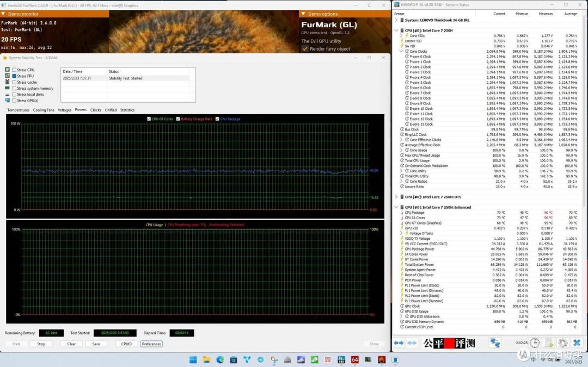Viewport: 588px width, 367px height.
Task: Enable the Stress system memory checkbox
Action: [x=14, y=89]
